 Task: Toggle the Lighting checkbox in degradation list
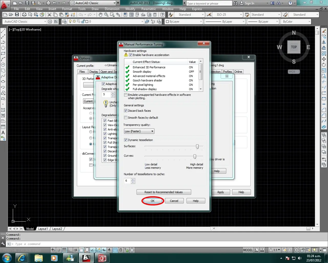click(x=105, y=134)
